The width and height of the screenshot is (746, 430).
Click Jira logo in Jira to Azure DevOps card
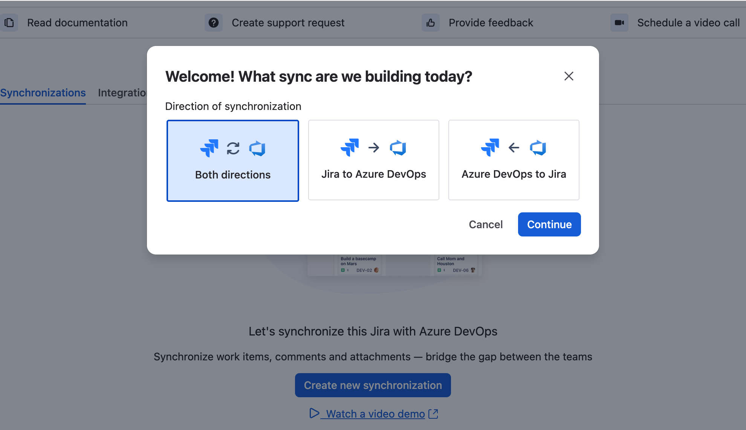350,147
